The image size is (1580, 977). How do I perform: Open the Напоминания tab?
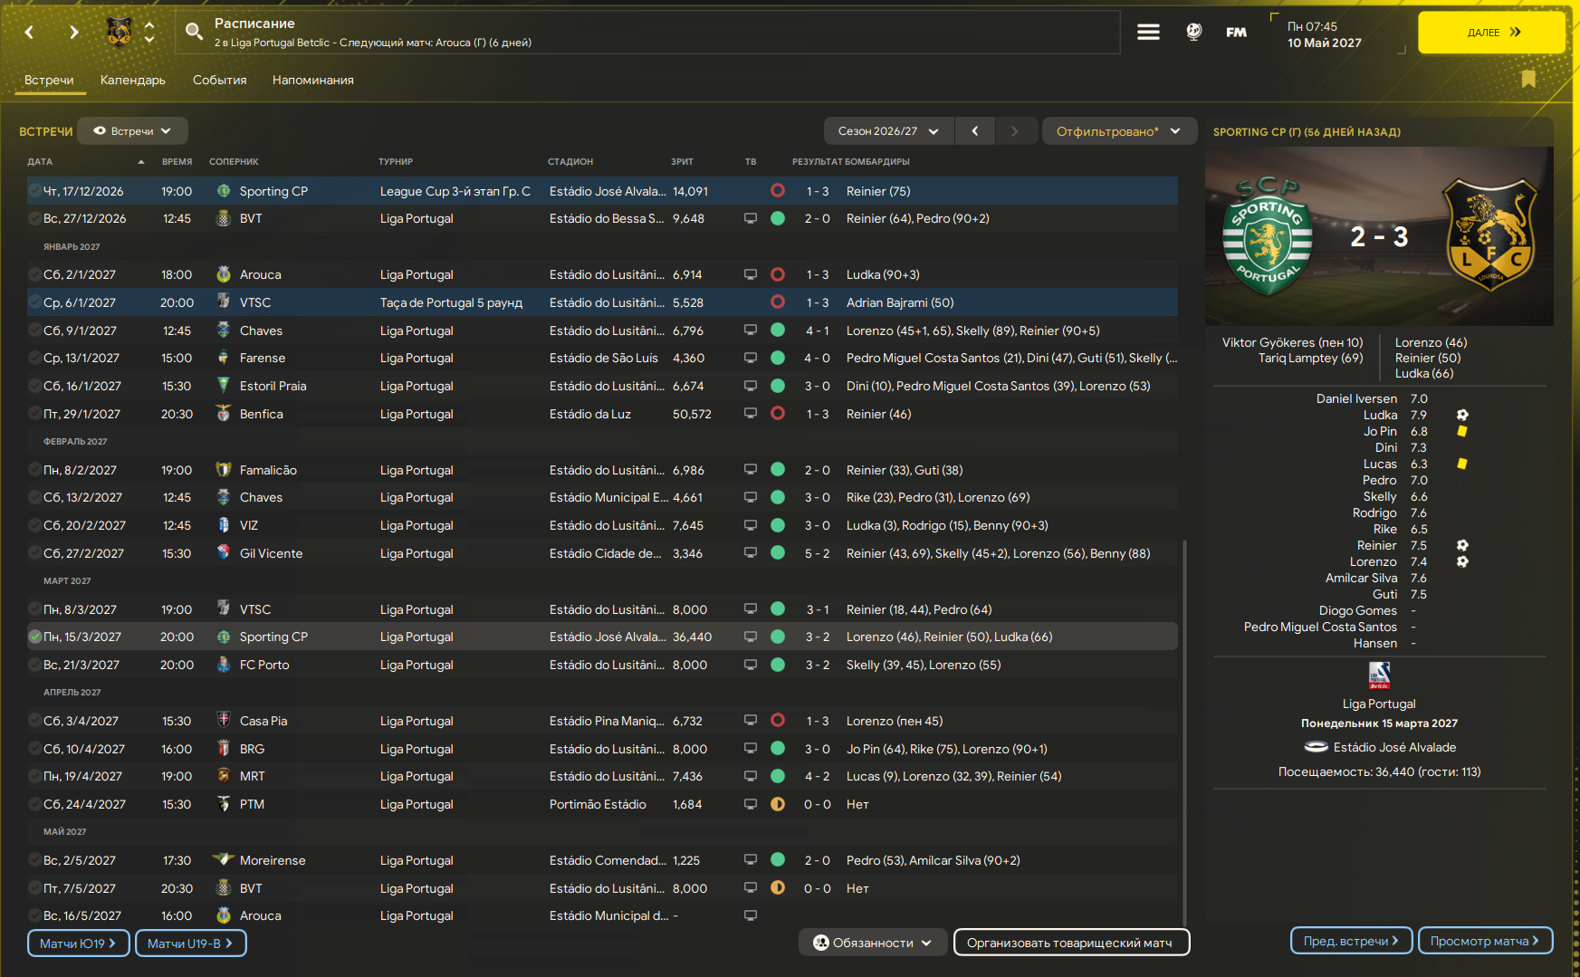click(x=312, y=80)
